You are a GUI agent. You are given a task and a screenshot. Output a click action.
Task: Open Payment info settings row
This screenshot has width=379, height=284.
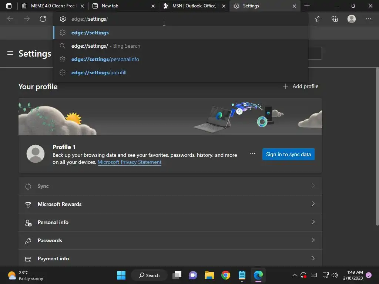pyautogui.click(x=170, y=258)
